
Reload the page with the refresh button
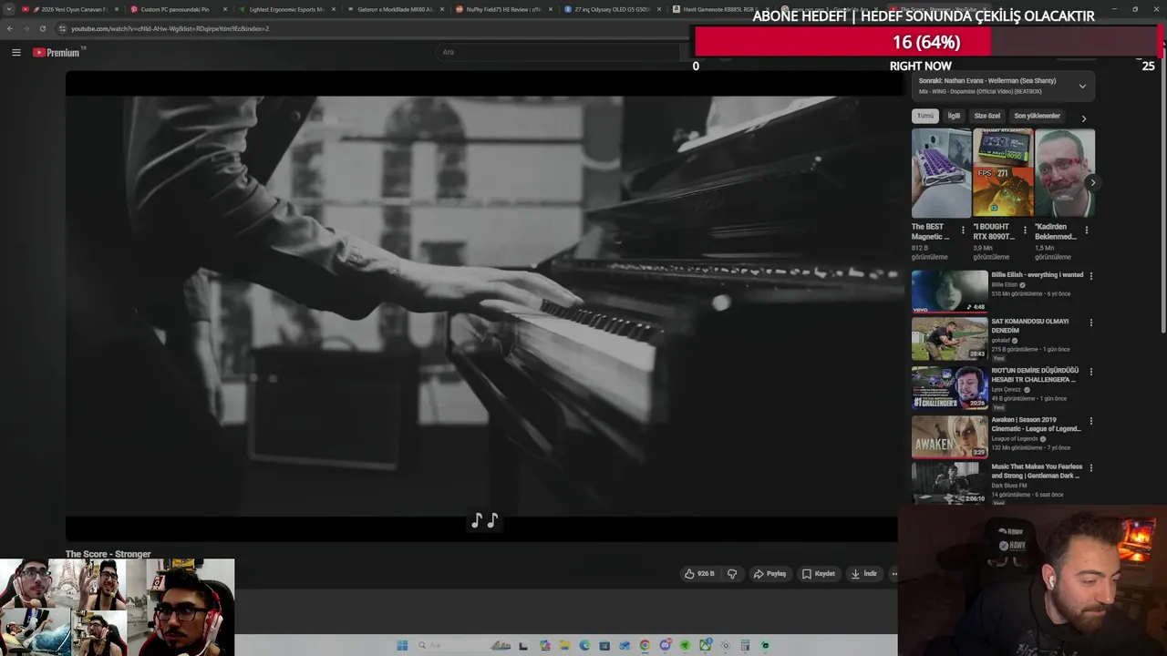pos(42,28)
